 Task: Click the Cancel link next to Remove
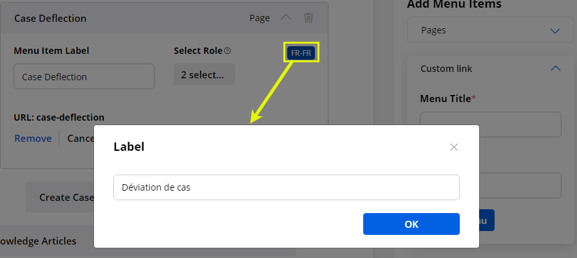[80, 138]
